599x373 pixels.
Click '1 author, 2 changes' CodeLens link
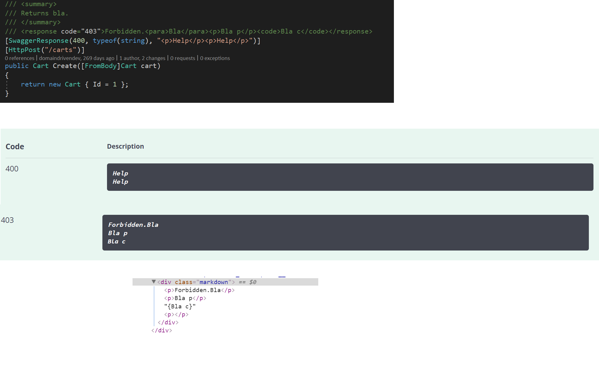point(142,58)
